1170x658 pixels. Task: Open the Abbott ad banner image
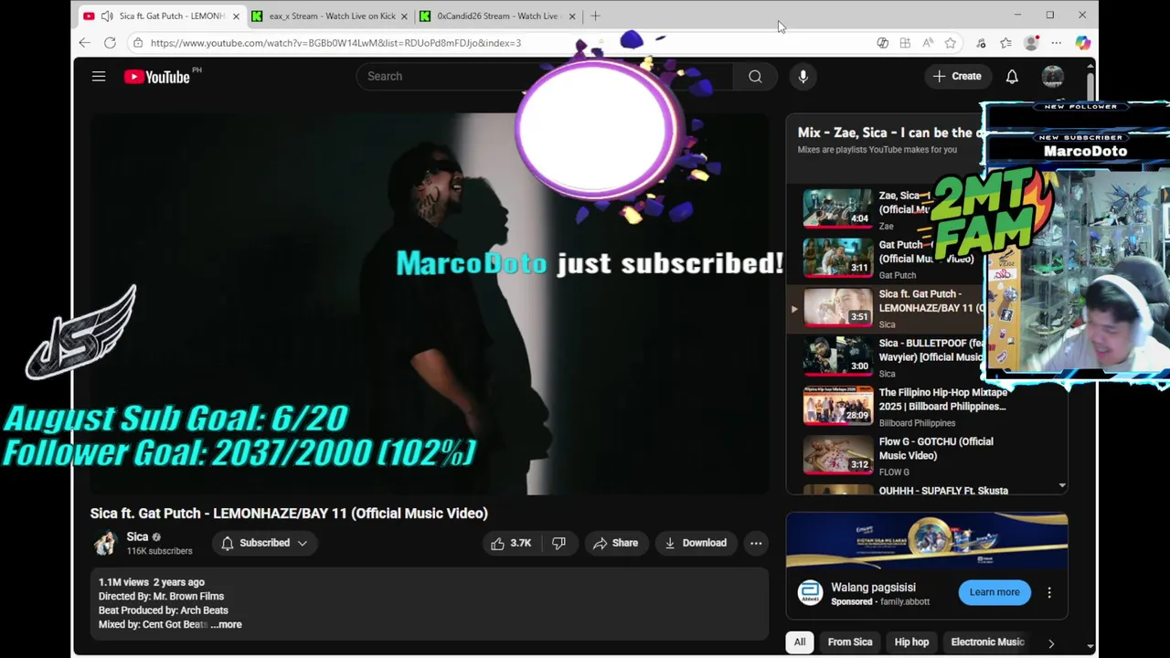pos(927,541)
